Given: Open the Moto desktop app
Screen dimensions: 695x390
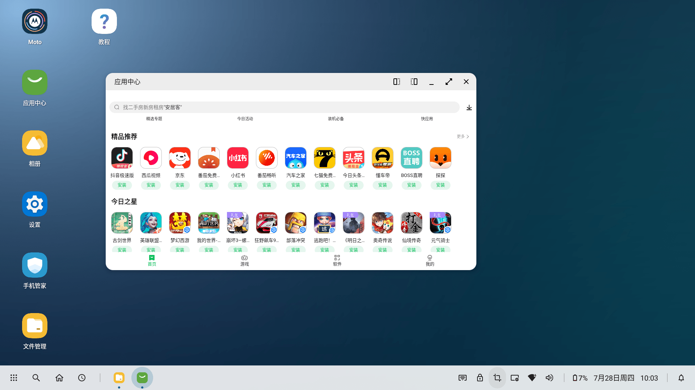Looking at the screenshot, I should (x=35, y=22).
